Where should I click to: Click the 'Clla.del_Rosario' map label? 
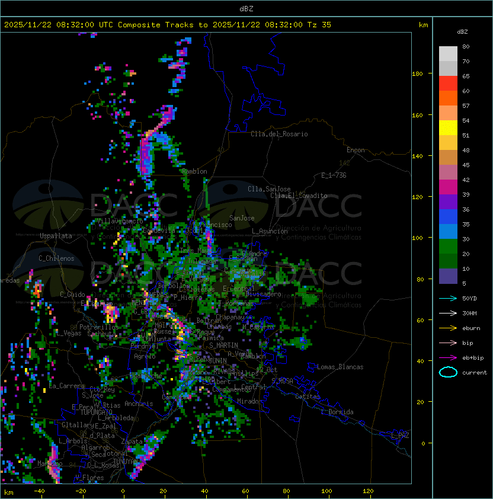(279, 134)
